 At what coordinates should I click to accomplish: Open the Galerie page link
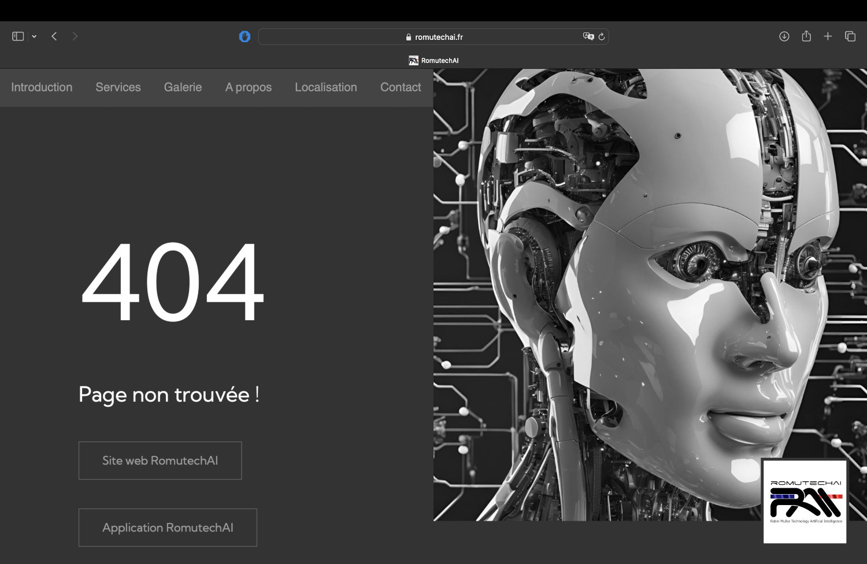pyautogui.click(x=183, y=87)
